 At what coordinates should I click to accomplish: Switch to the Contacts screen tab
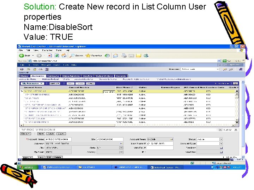(53, 76)
